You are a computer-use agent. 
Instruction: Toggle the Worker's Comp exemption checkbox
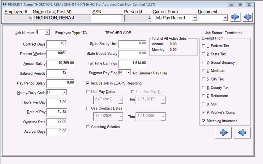203,113
